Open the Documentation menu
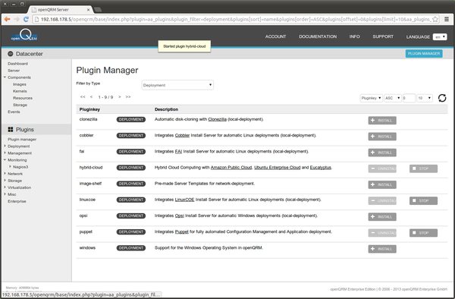 pos(318,36)
